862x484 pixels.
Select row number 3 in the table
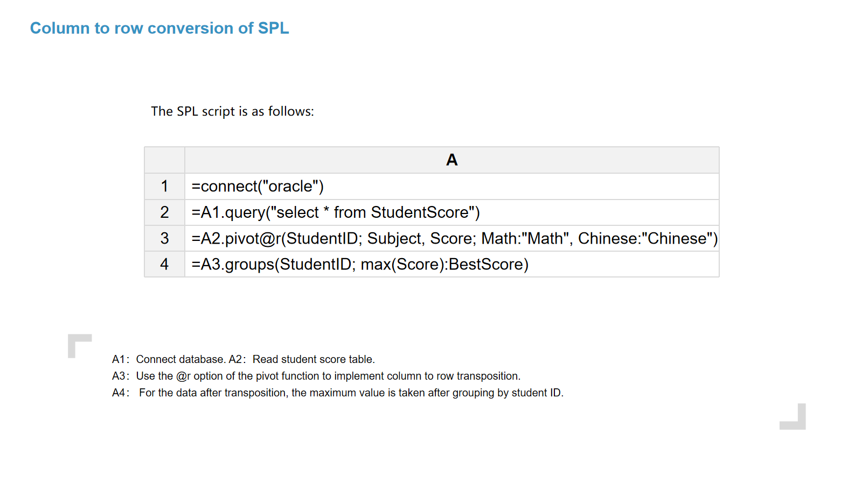(164, 238)
